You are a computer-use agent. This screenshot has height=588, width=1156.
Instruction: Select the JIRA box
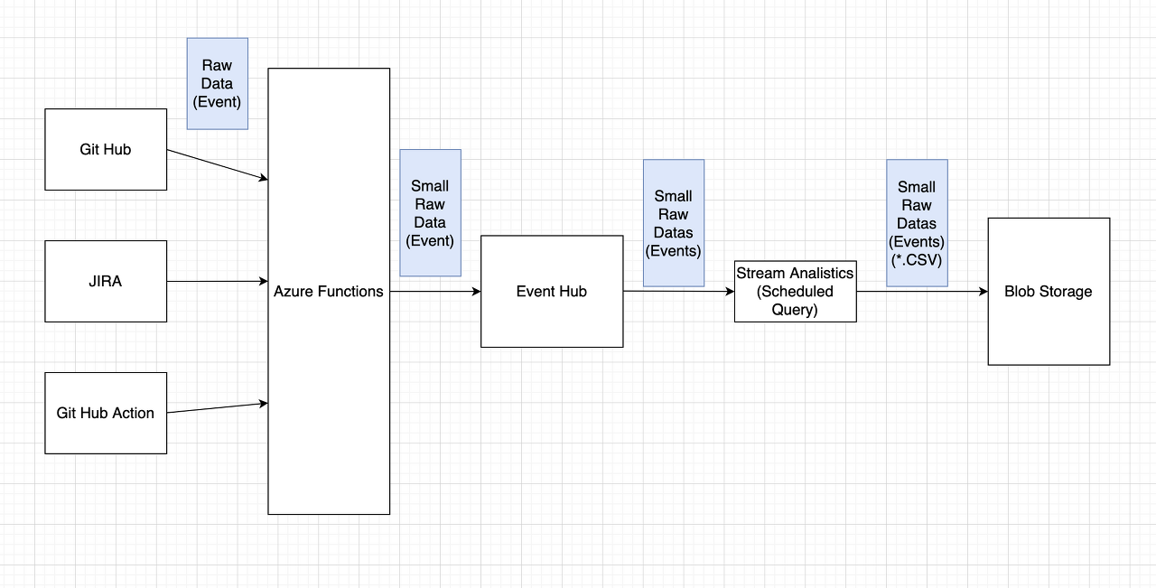tap(106, 282)
